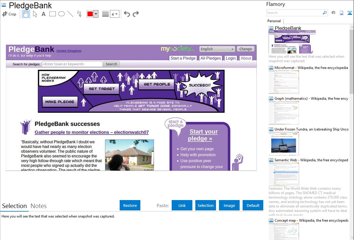Select the 'Concept map - Wikipedia' title
354x240 pixels.
coord(311,220)
